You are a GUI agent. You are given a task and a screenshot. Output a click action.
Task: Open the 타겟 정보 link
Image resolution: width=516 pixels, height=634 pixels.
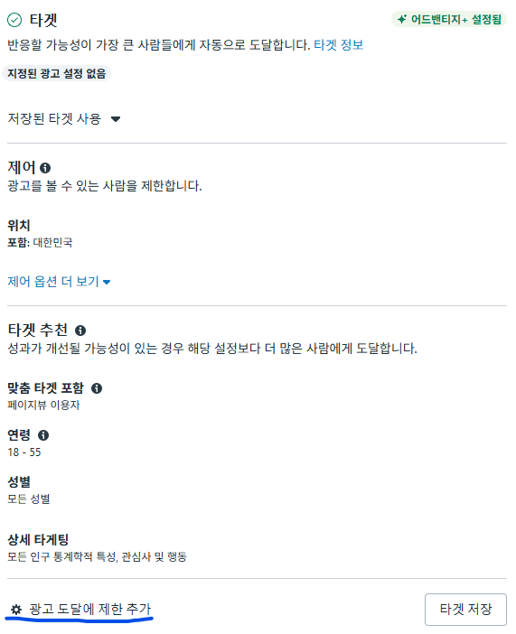[x=338, y=44]
